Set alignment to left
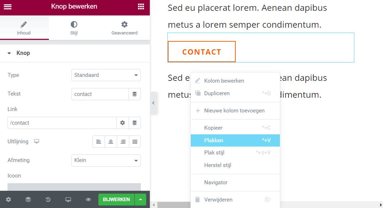This screenshot has height=208, width=383. pos(99,142)
